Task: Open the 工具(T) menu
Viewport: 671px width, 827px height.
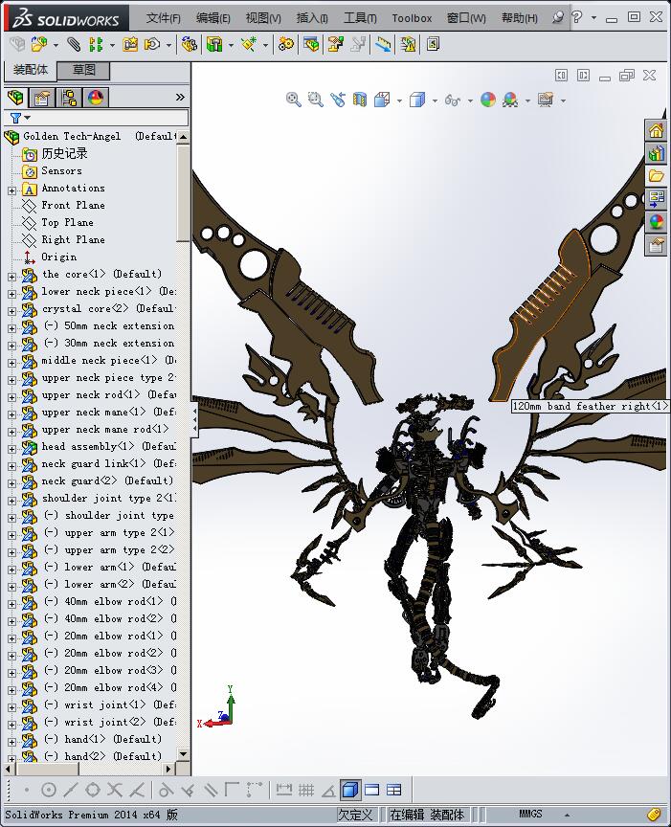Action: point(360,18)
